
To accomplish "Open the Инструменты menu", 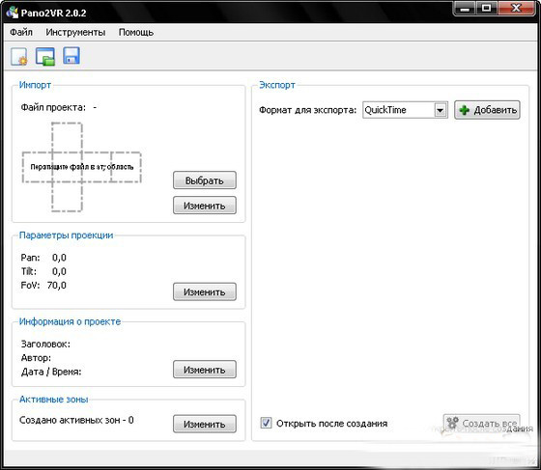I will [75, 32].
